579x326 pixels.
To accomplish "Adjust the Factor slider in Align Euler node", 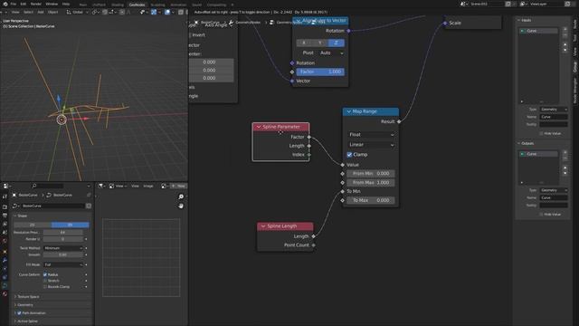I will (320, 72).
